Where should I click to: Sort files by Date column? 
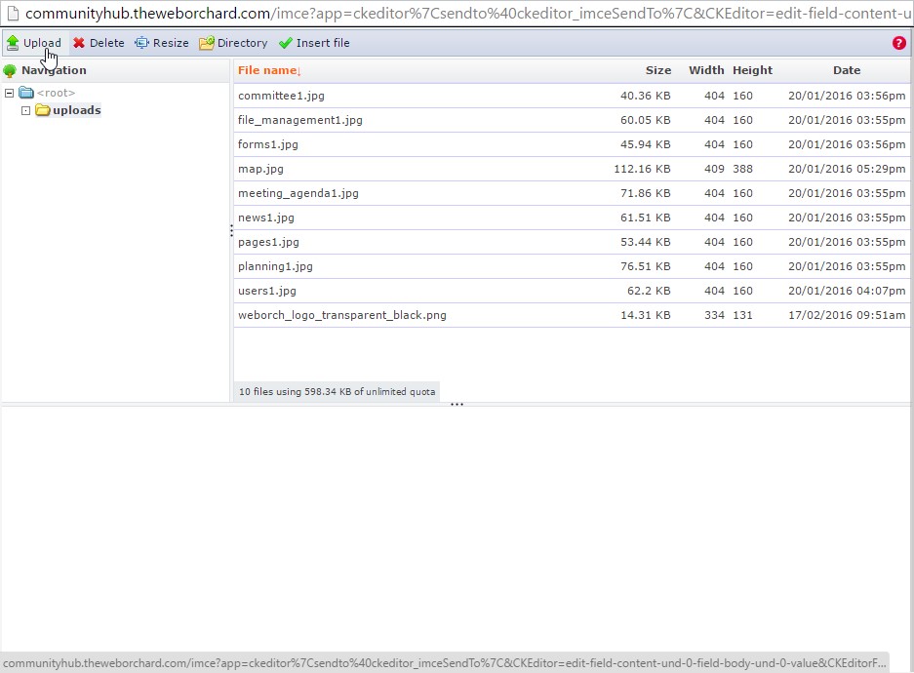(847, 70)
